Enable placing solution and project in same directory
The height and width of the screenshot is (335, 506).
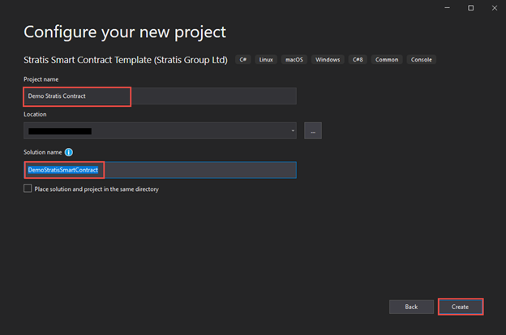[x=28, y=189]
